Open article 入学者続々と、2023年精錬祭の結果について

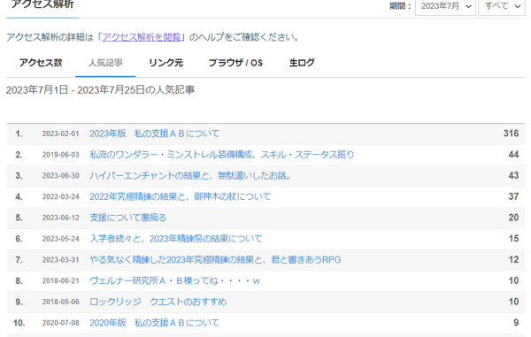[176, 239]
